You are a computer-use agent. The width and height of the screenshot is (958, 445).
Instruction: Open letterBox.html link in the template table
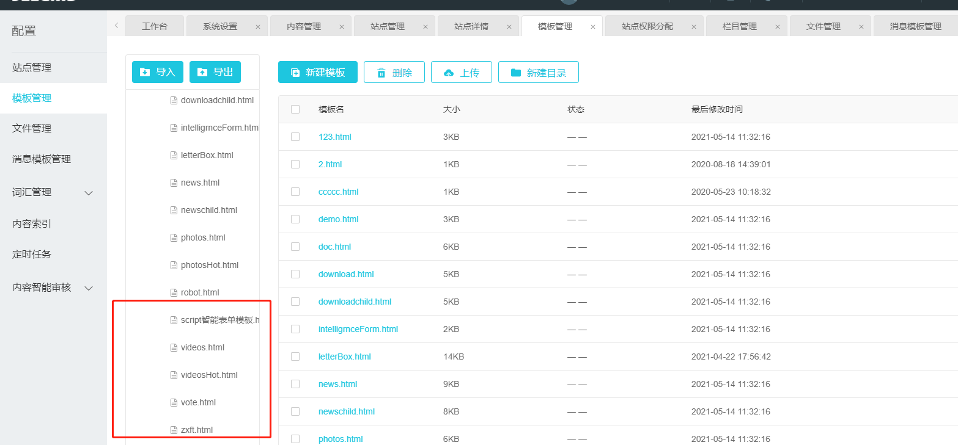pyautogui.click(x=345, y=356)
